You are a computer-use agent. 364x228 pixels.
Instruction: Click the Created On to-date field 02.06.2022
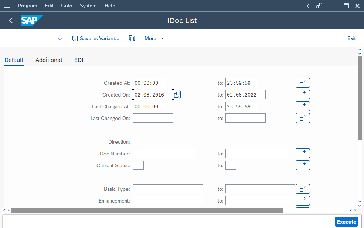[x=245, y=95]
